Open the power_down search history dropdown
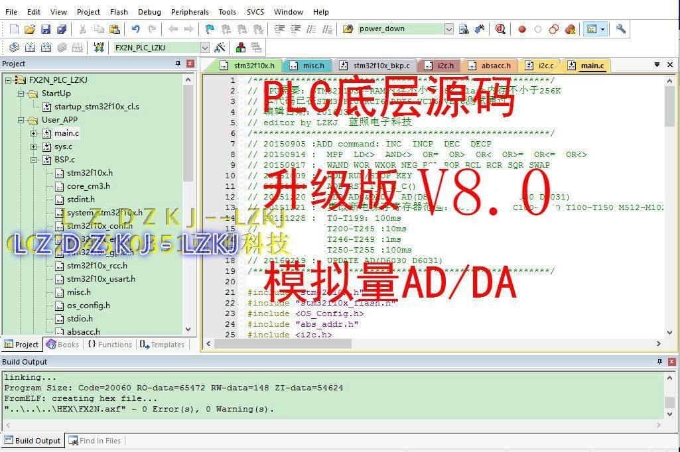 click(x=450, y=29)
